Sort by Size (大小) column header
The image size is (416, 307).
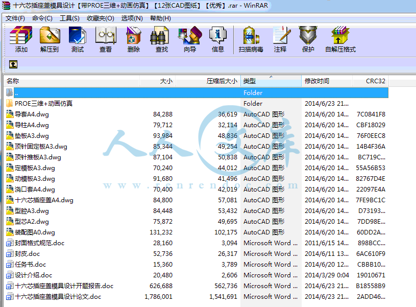coord(157,81)
